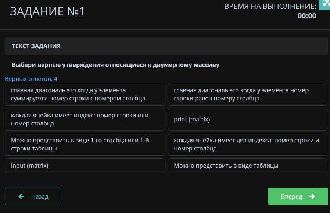Click the 'Верных ответов: 4' hint text
The width and height of the screenshot is (330, 213).
[x=31, y=79]
